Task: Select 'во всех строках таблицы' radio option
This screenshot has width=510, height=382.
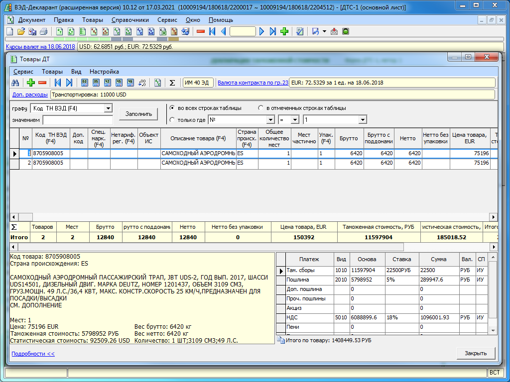Action: click(x=172, y=108)
